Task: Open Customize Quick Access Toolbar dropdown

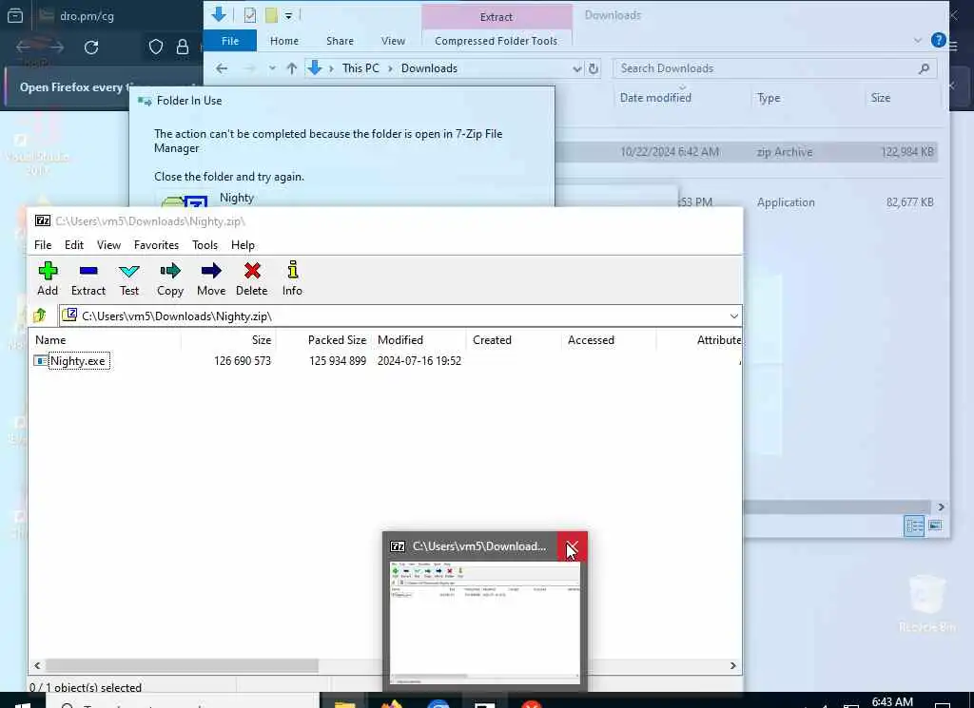Action: coord(289,15)
